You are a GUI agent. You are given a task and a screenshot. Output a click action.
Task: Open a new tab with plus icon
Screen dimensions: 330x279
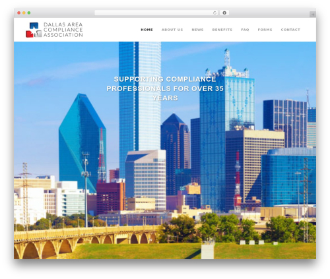coord(313,15)
